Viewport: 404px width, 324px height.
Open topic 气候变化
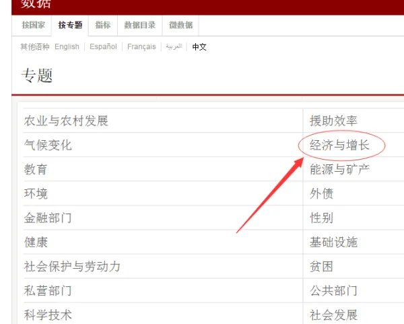tap(48, 145)
